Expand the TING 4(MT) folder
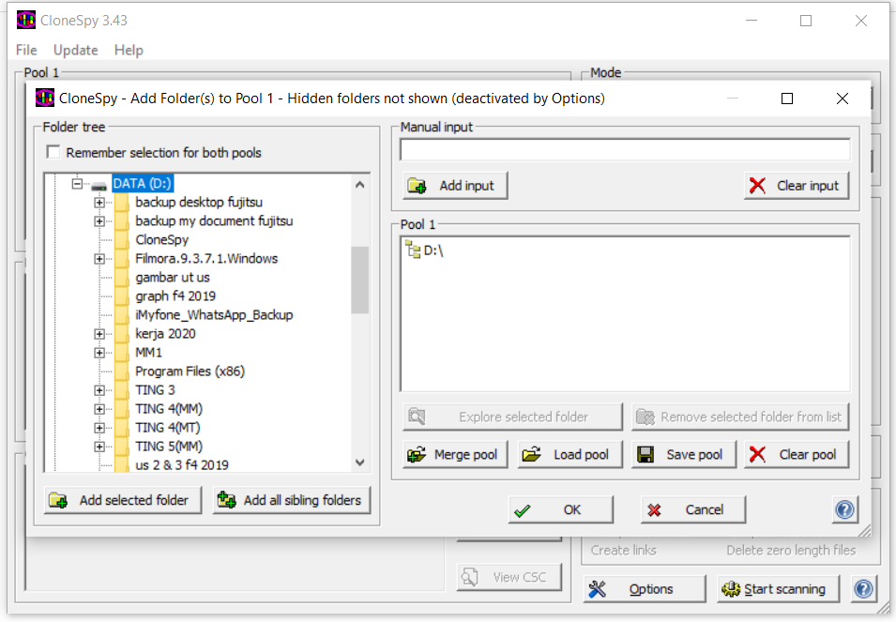Screen dimensions: 896x622 tap(99, 429)
